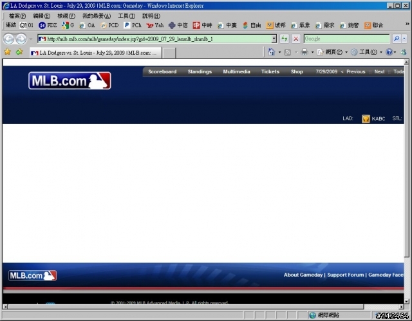Open Shop page
This screenshot has width=412, height=321.
pos(297,71)
